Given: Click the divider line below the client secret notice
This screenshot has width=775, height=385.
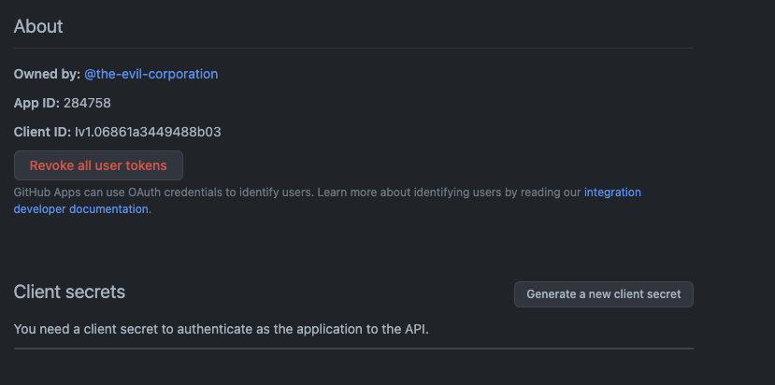Looking at the screenshot, I should tap(353, 349).
